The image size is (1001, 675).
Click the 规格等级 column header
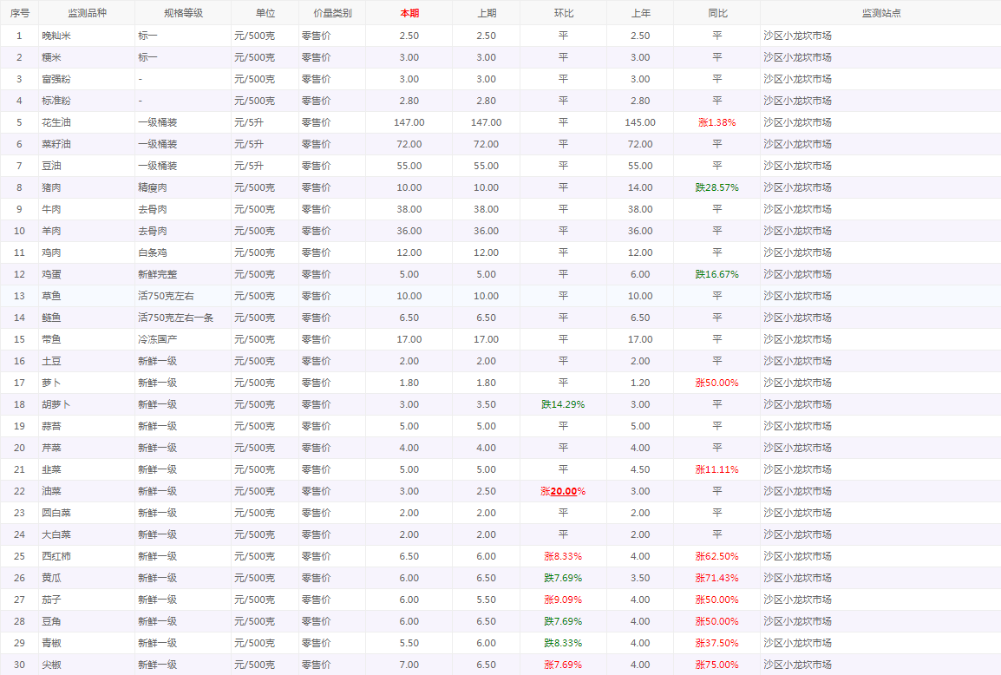tap(183, 13)
